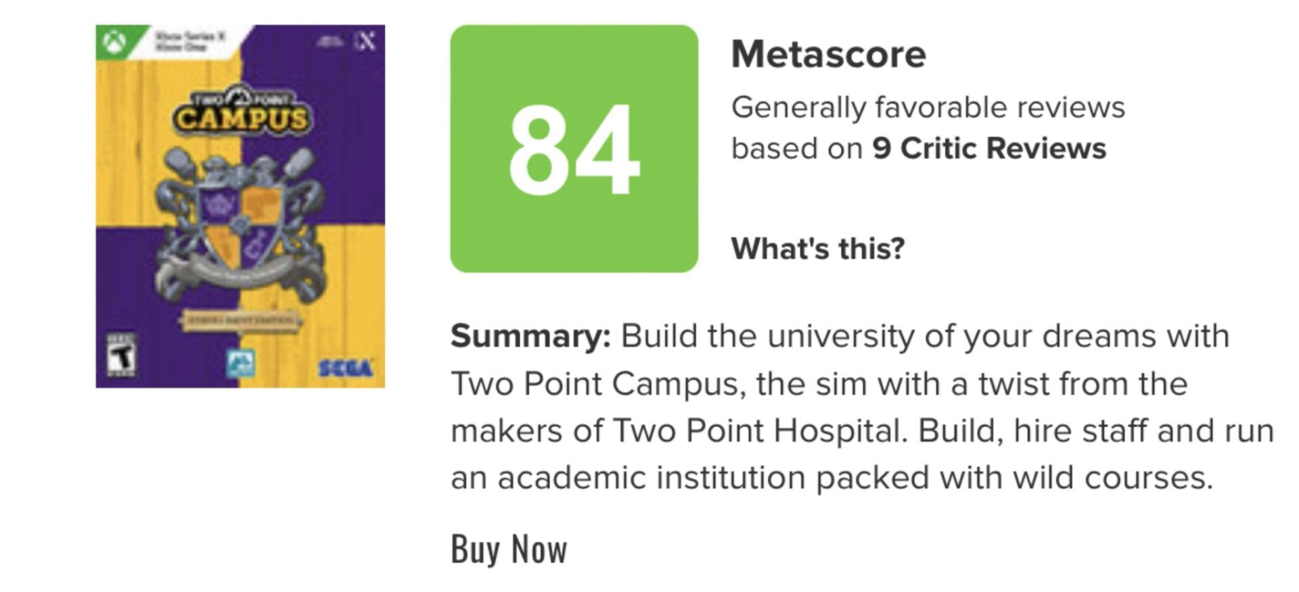The width and height of the screenshot is (1299, 592).
Task: Click the Metascore heading
Action: click(828, 54)
